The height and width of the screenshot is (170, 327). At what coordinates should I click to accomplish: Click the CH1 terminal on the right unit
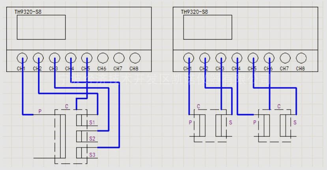pos(189,58)
